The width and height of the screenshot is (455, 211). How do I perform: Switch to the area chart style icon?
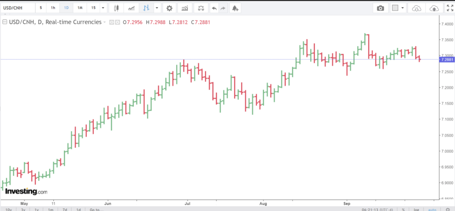pos(132,8)
